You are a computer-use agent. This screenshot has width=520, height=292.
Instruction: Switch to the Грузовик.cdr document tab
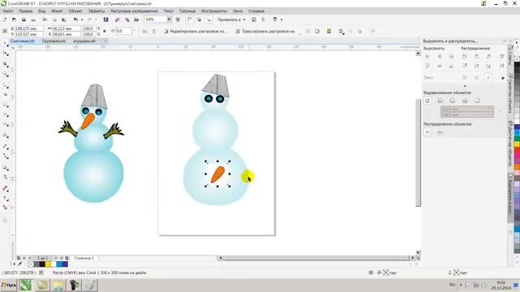54,41
